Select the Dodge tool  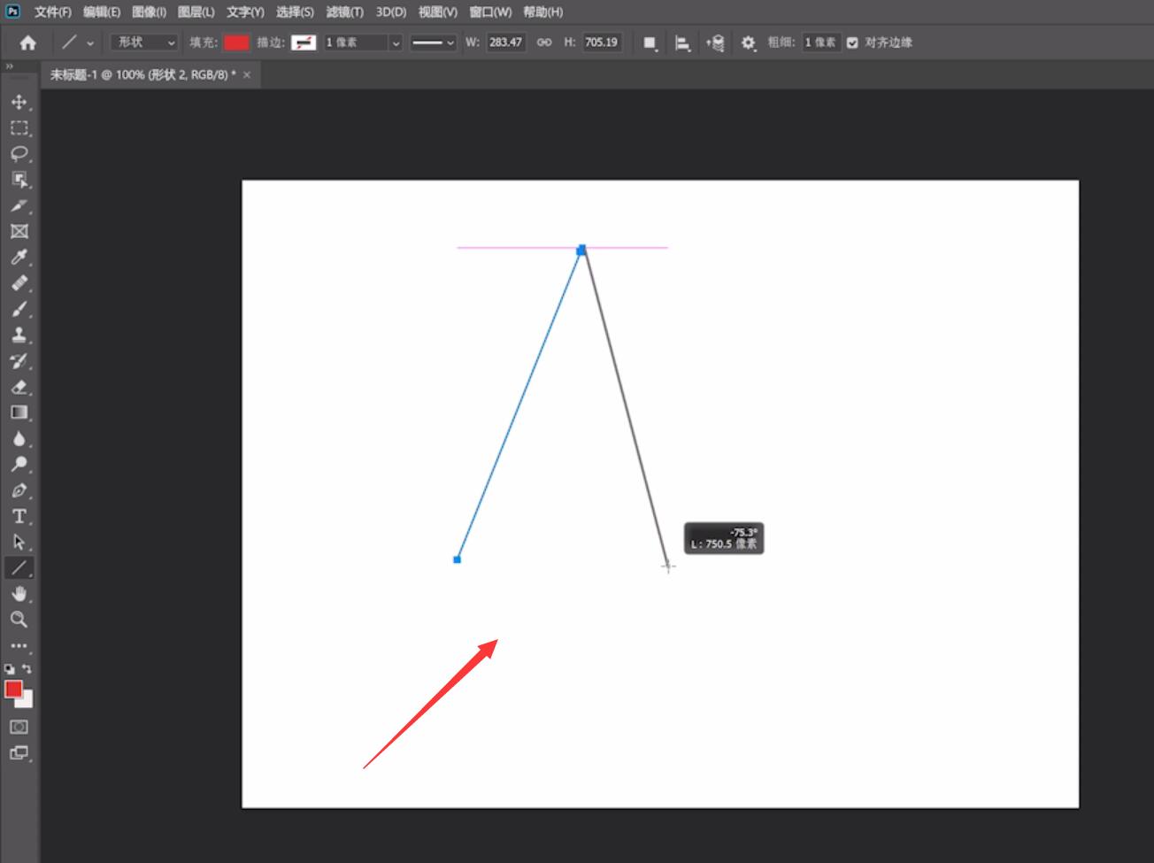19,465
